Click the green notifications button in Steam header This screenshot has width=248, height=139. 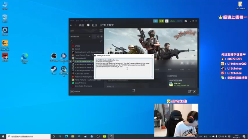[x=161, y=21]
